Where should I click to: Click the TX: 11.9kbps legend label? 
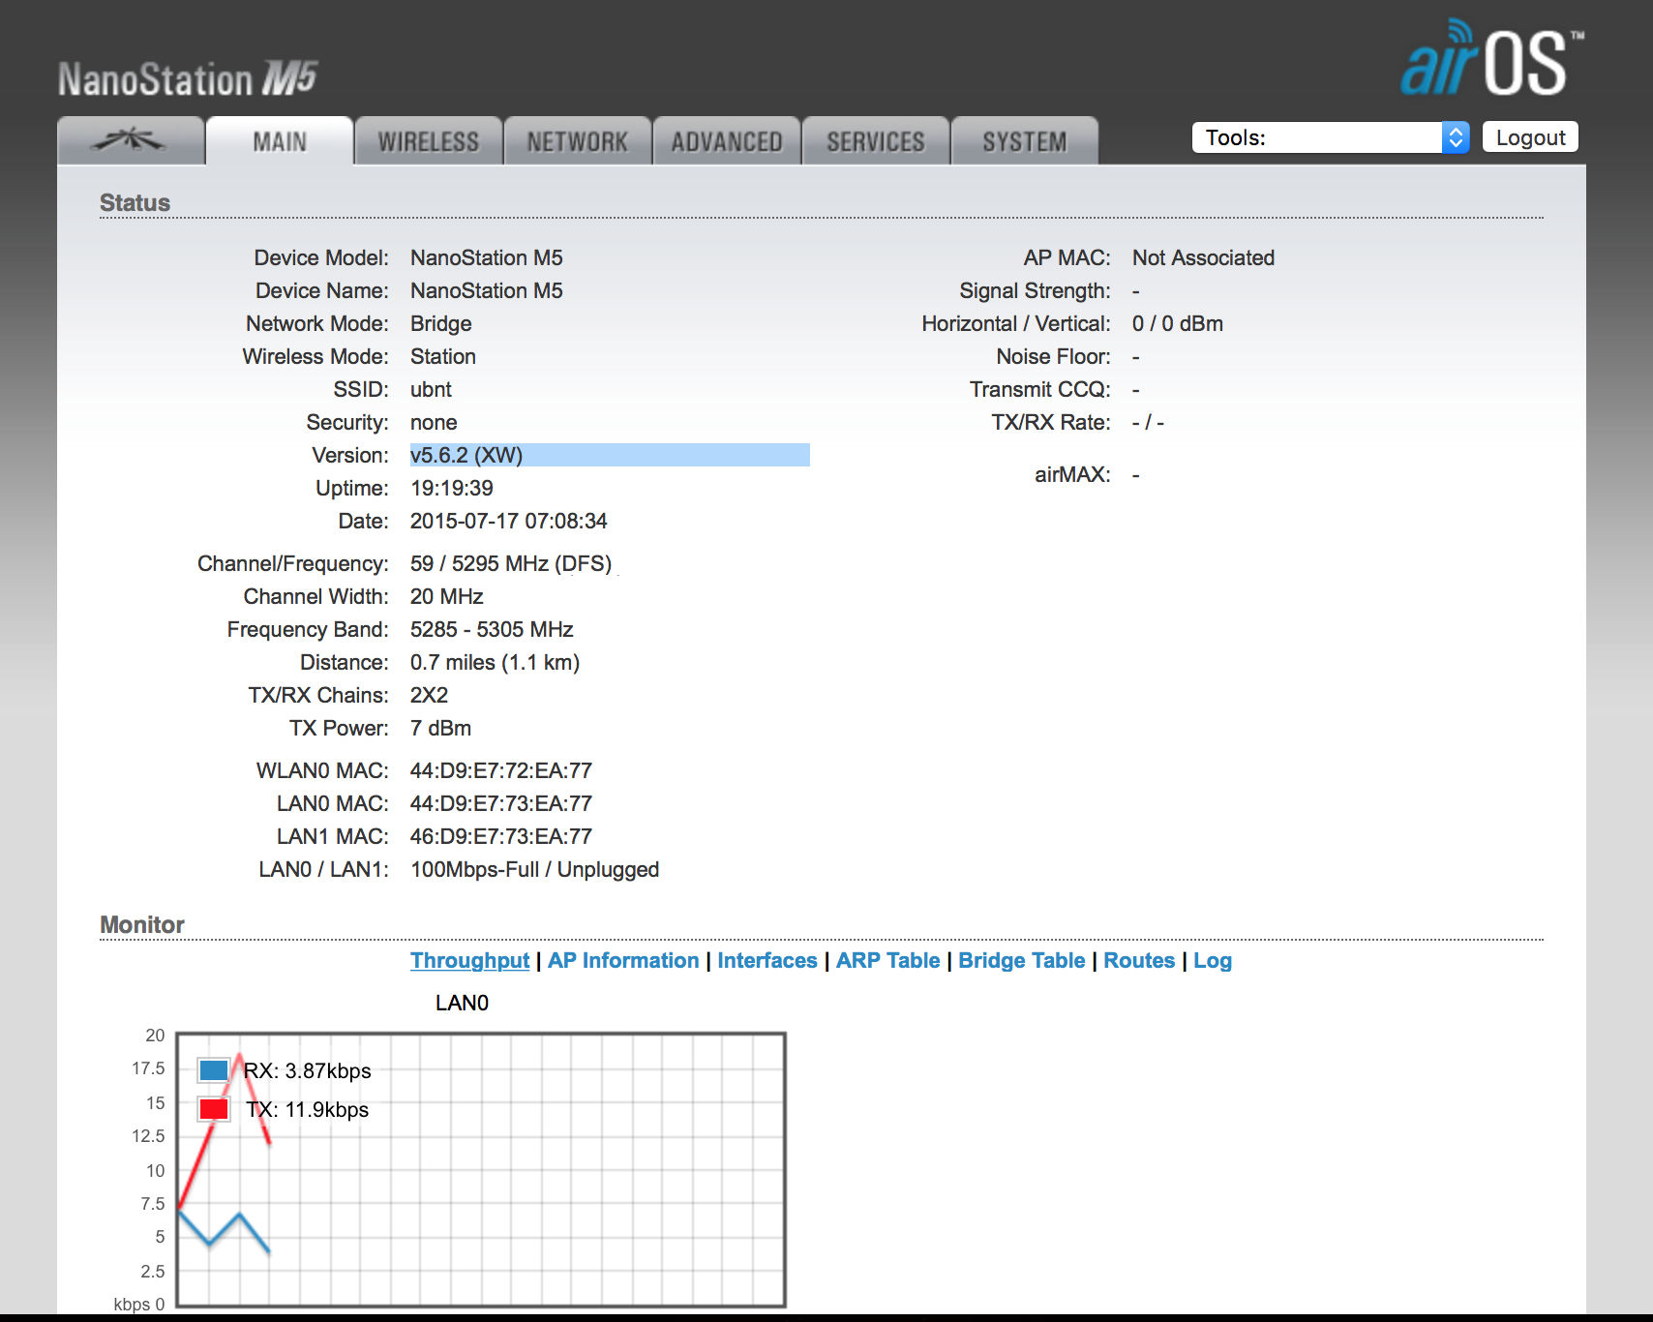pos(308,1109)
